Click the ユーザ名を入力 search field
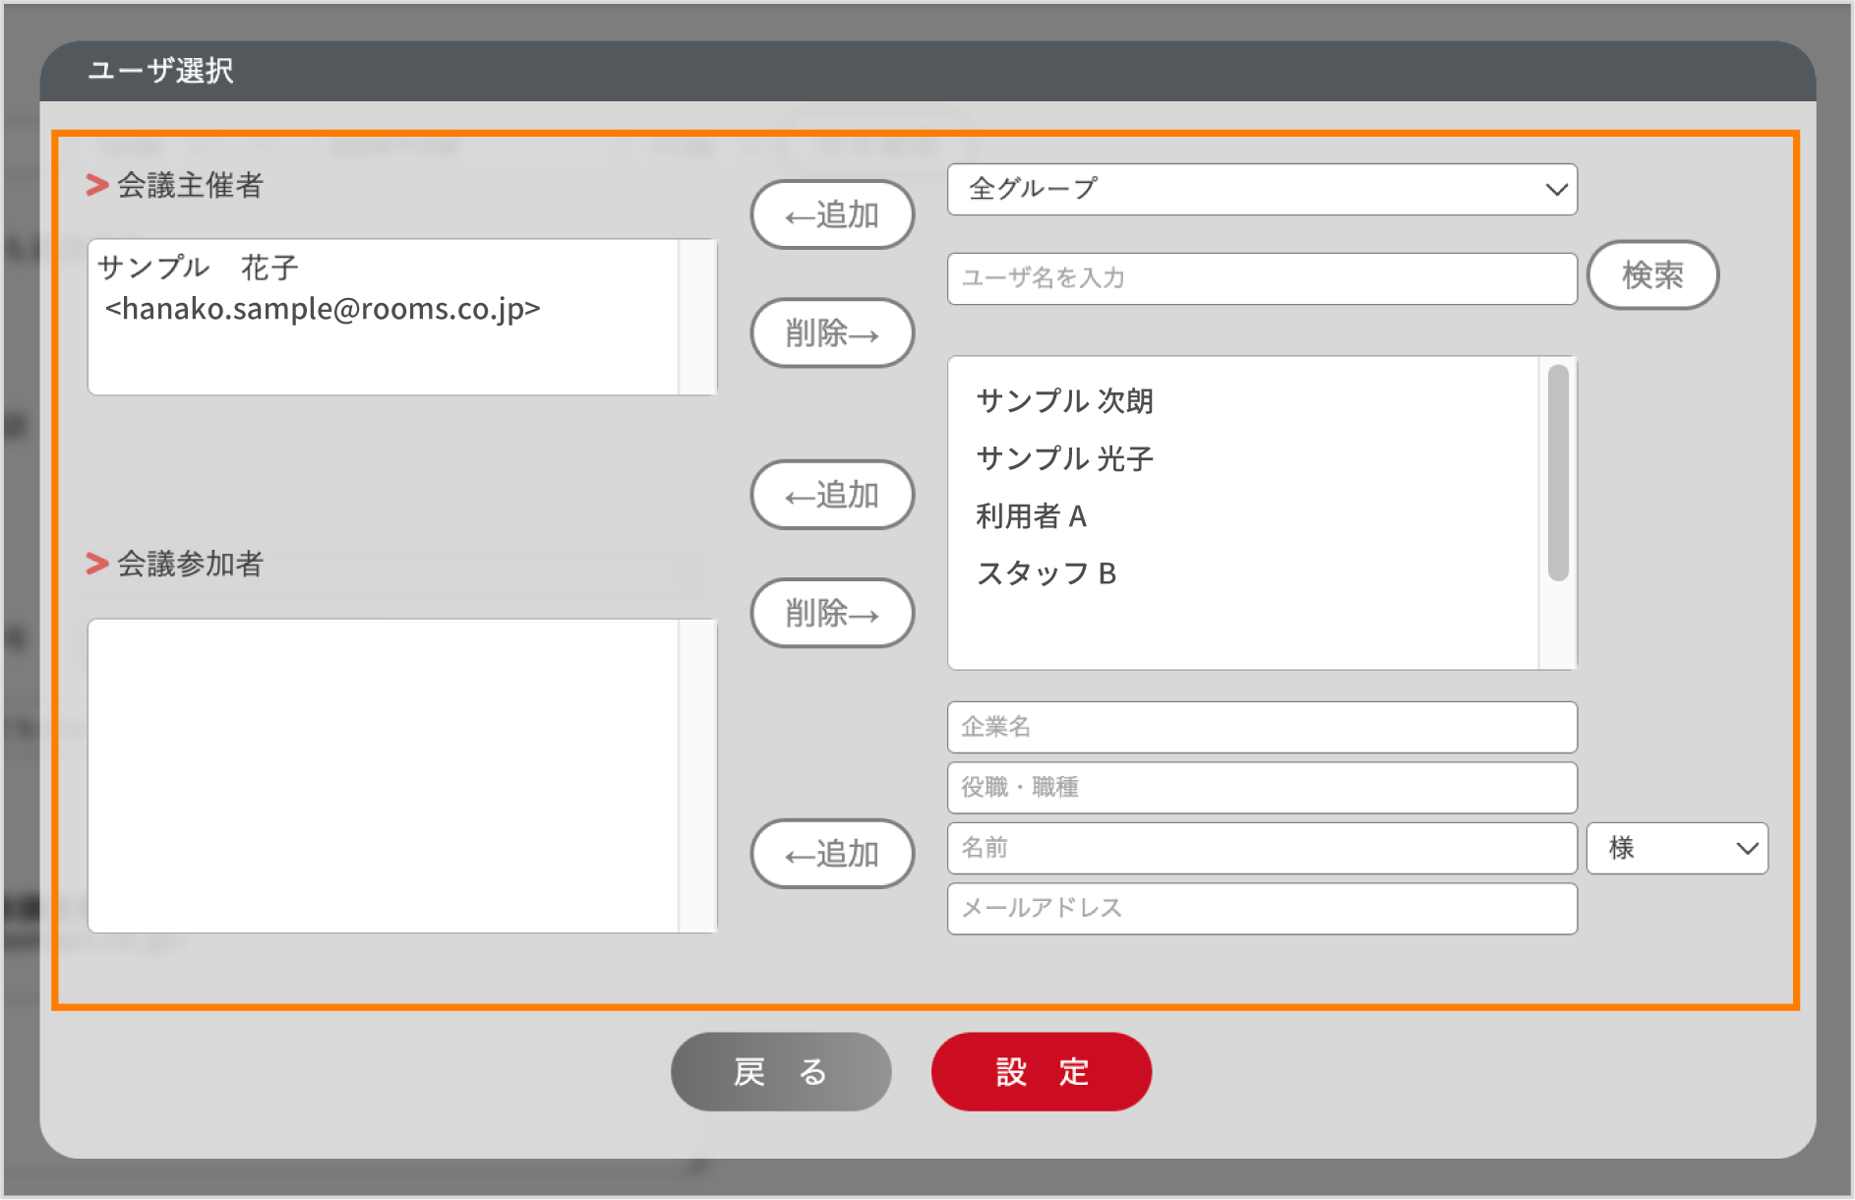The image size is (1855, 1200). (x=1261, y=278)
